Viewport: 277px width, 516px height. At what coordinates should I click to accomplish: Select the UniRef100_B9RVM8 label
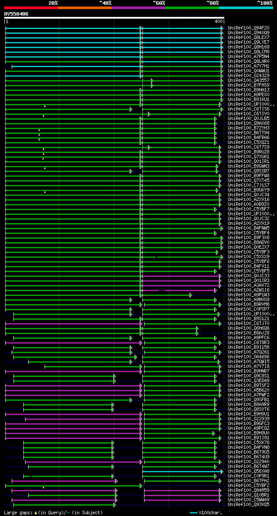point(248,305)
